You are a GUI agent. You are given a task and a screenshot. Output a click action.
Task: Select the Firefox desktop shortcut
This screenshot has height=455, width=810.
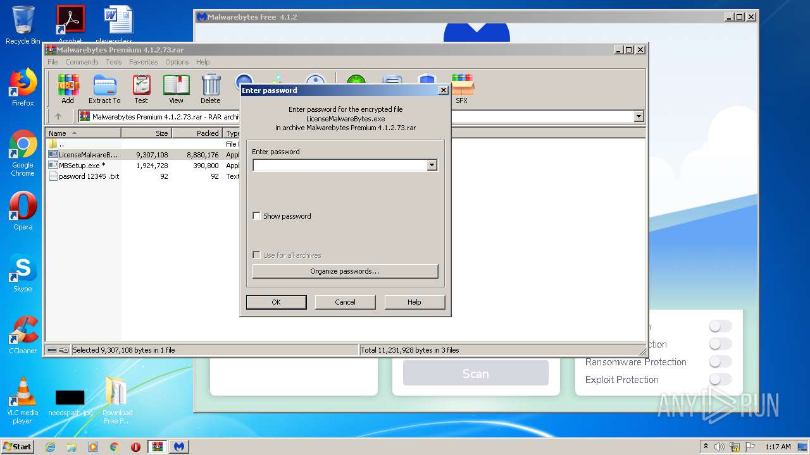[23, 87]
